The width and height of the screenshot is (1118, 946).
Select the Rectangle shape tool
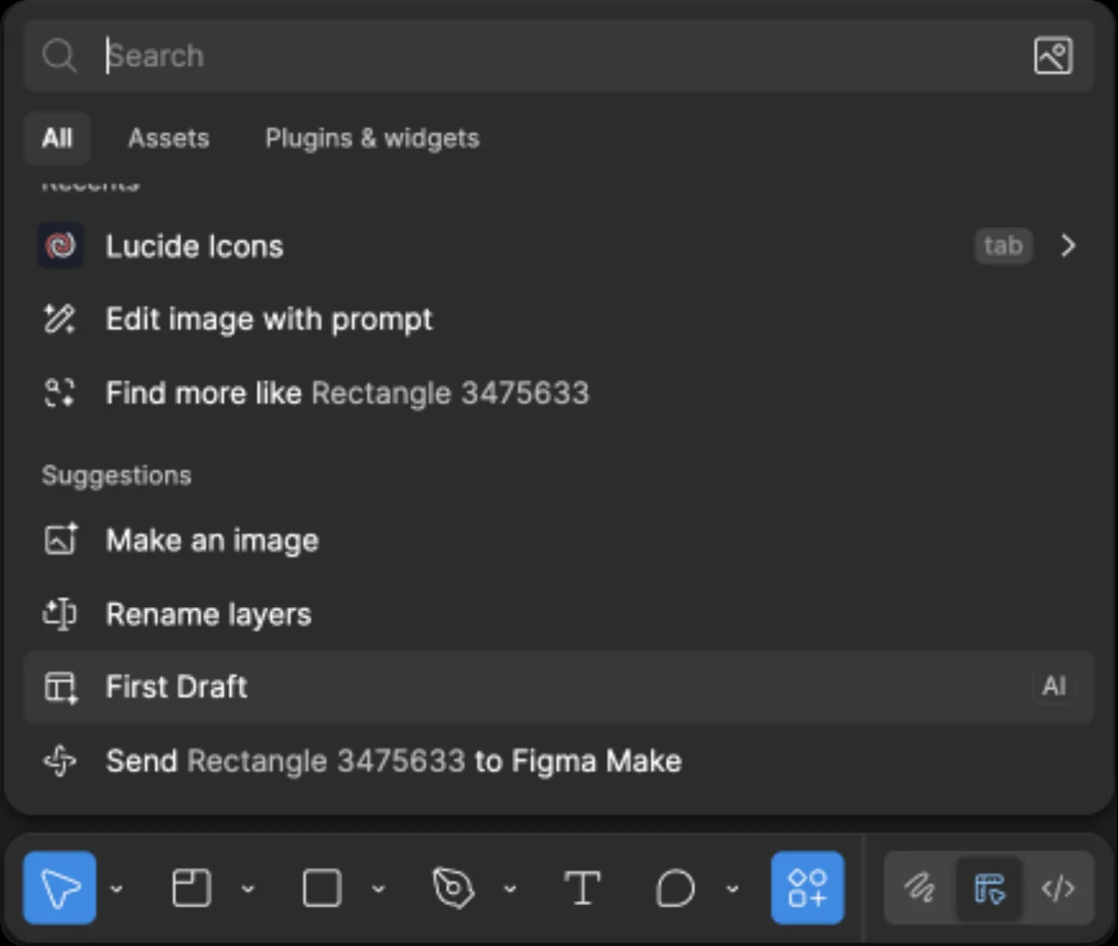[322, 888]
